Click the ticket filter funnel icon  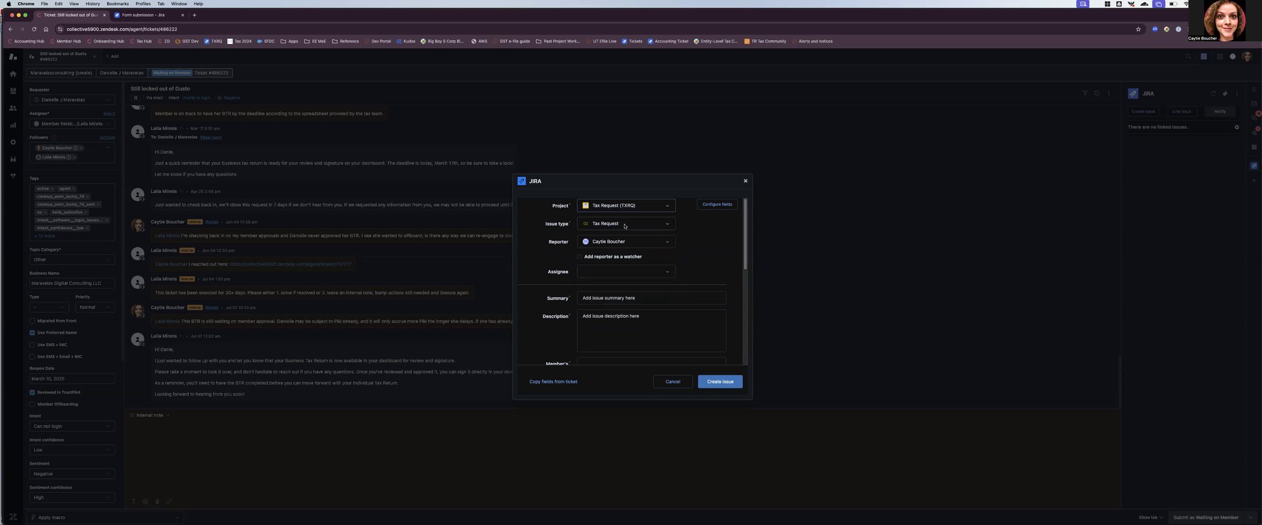[x=1085, y=93]
